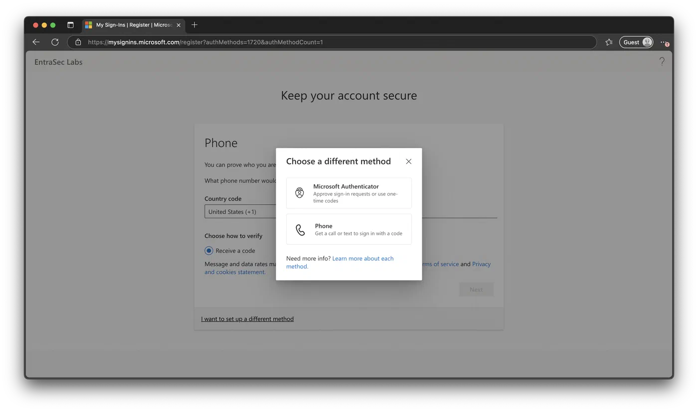This screenshot has width=698, height=411.
Task: Select the My Sign-Ins Register tab
Action: (x=134, y=25)
